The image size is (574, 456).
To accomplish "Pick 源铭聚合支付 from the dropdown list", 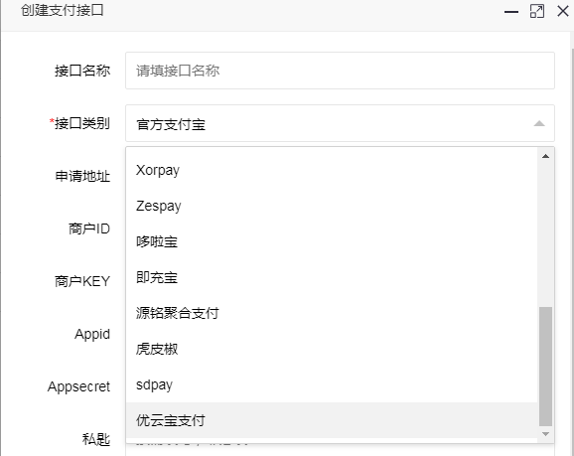I will 332,313.
